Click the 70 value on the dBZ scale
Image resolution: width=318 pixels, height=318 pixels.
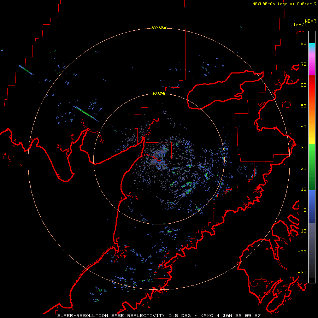tap(304, 64)
